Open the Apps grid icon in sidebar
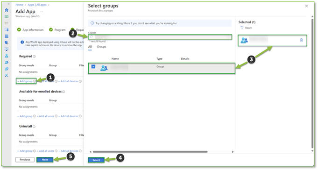The image size is (318, 170). click(x=7, y=36)
